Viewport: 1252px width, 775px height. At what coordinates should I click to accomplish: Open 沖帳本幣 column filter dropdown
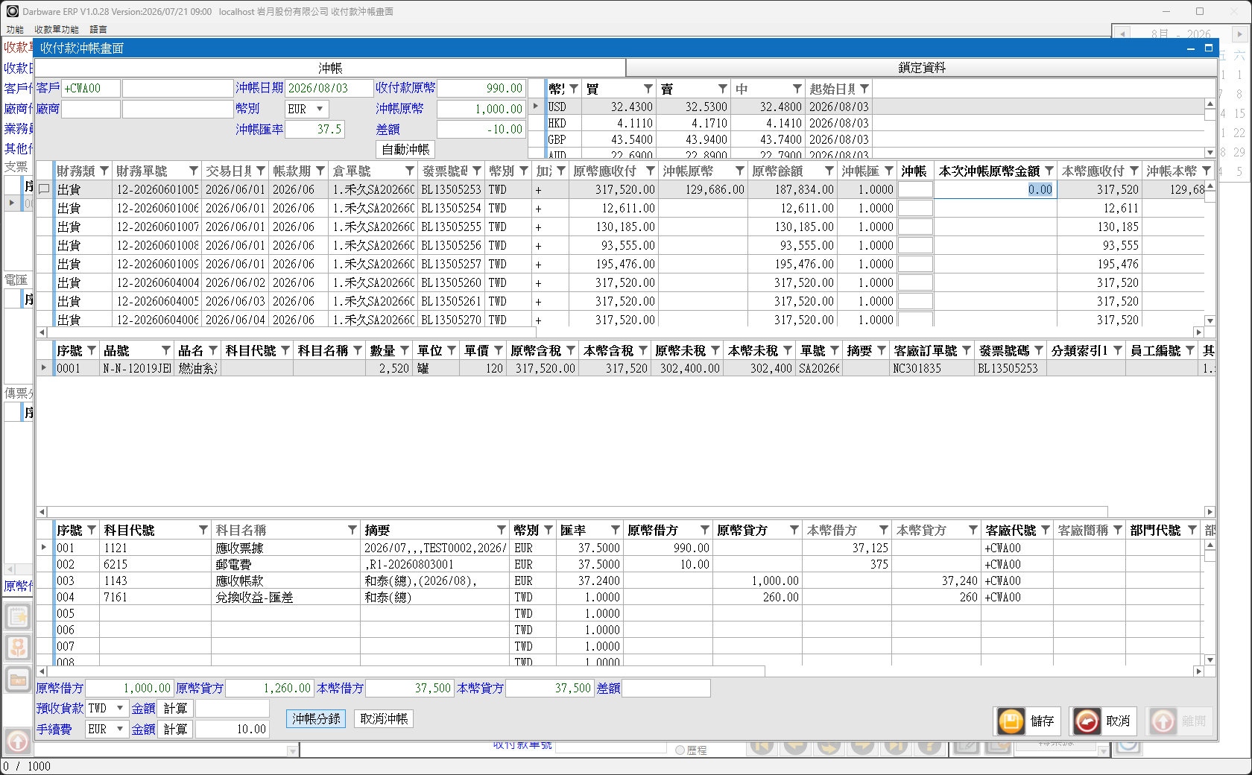click(1207, 171)
